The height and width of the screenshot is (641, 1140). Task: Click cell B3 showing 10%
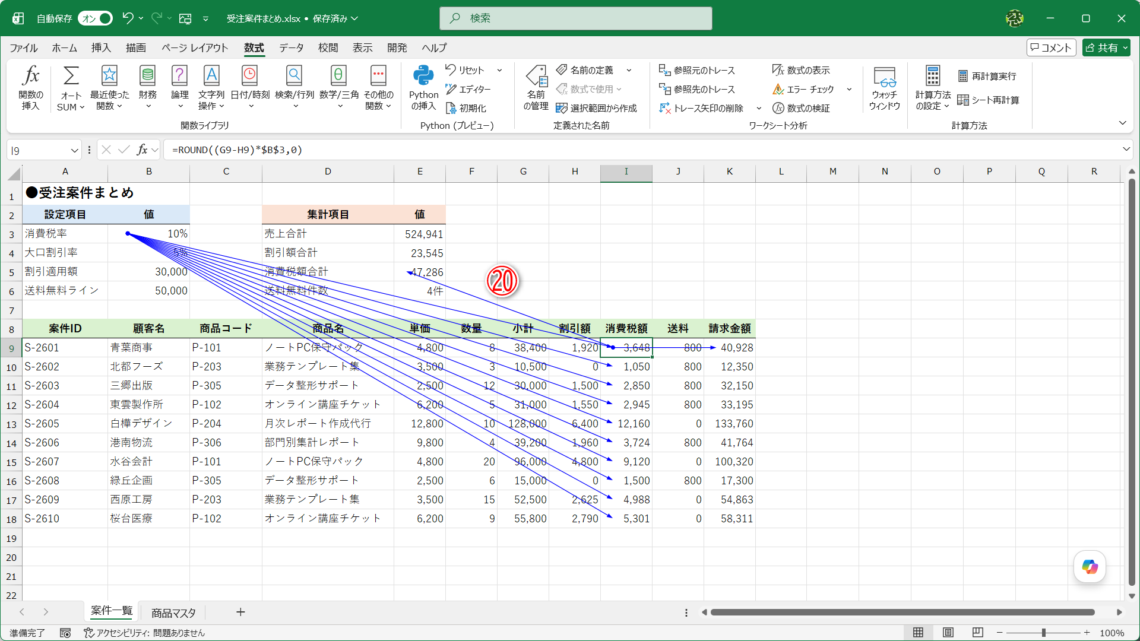pyautogui.click(x=148, y=234)
